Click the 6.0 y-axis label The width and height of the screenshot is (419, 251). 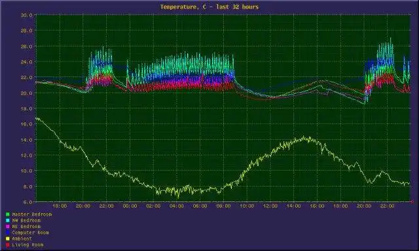coord(27,202)
